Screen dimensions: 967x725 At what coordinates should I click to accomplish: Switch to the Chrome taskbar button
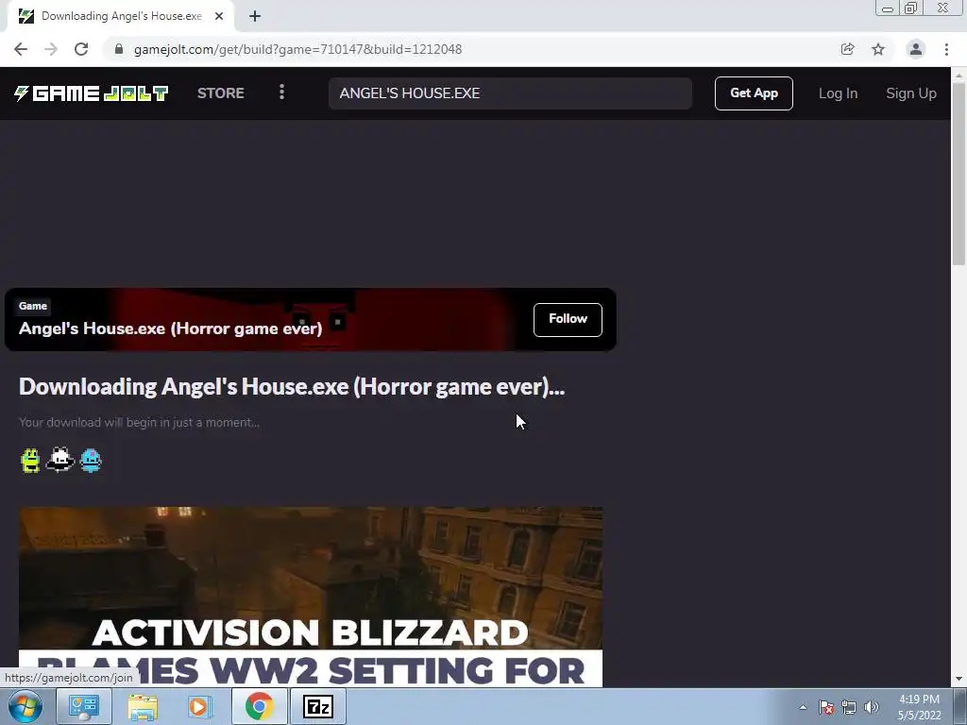[259, 706]
